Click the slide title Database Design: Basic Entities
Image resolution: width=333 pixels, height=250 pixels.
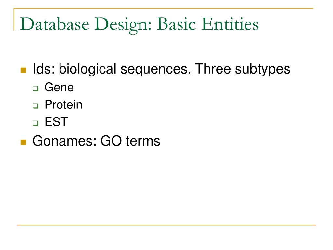[139, 24]
